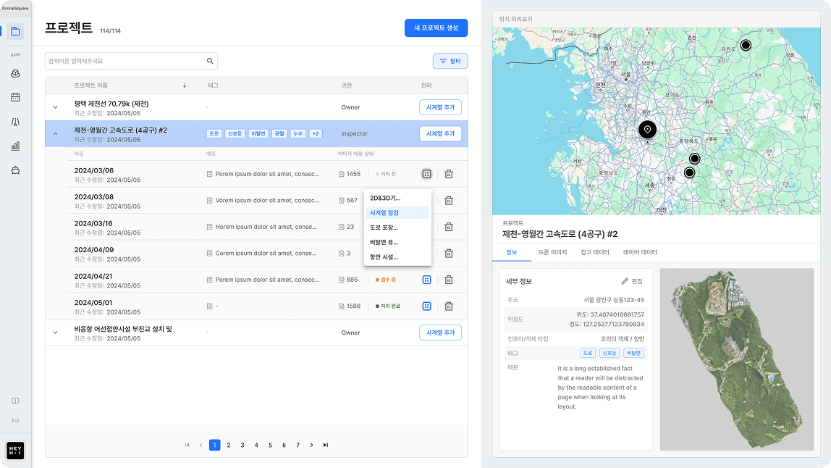Click the ship icon in left sidebar
This screenshot has width=831, height=468.
tap(15, 170)
